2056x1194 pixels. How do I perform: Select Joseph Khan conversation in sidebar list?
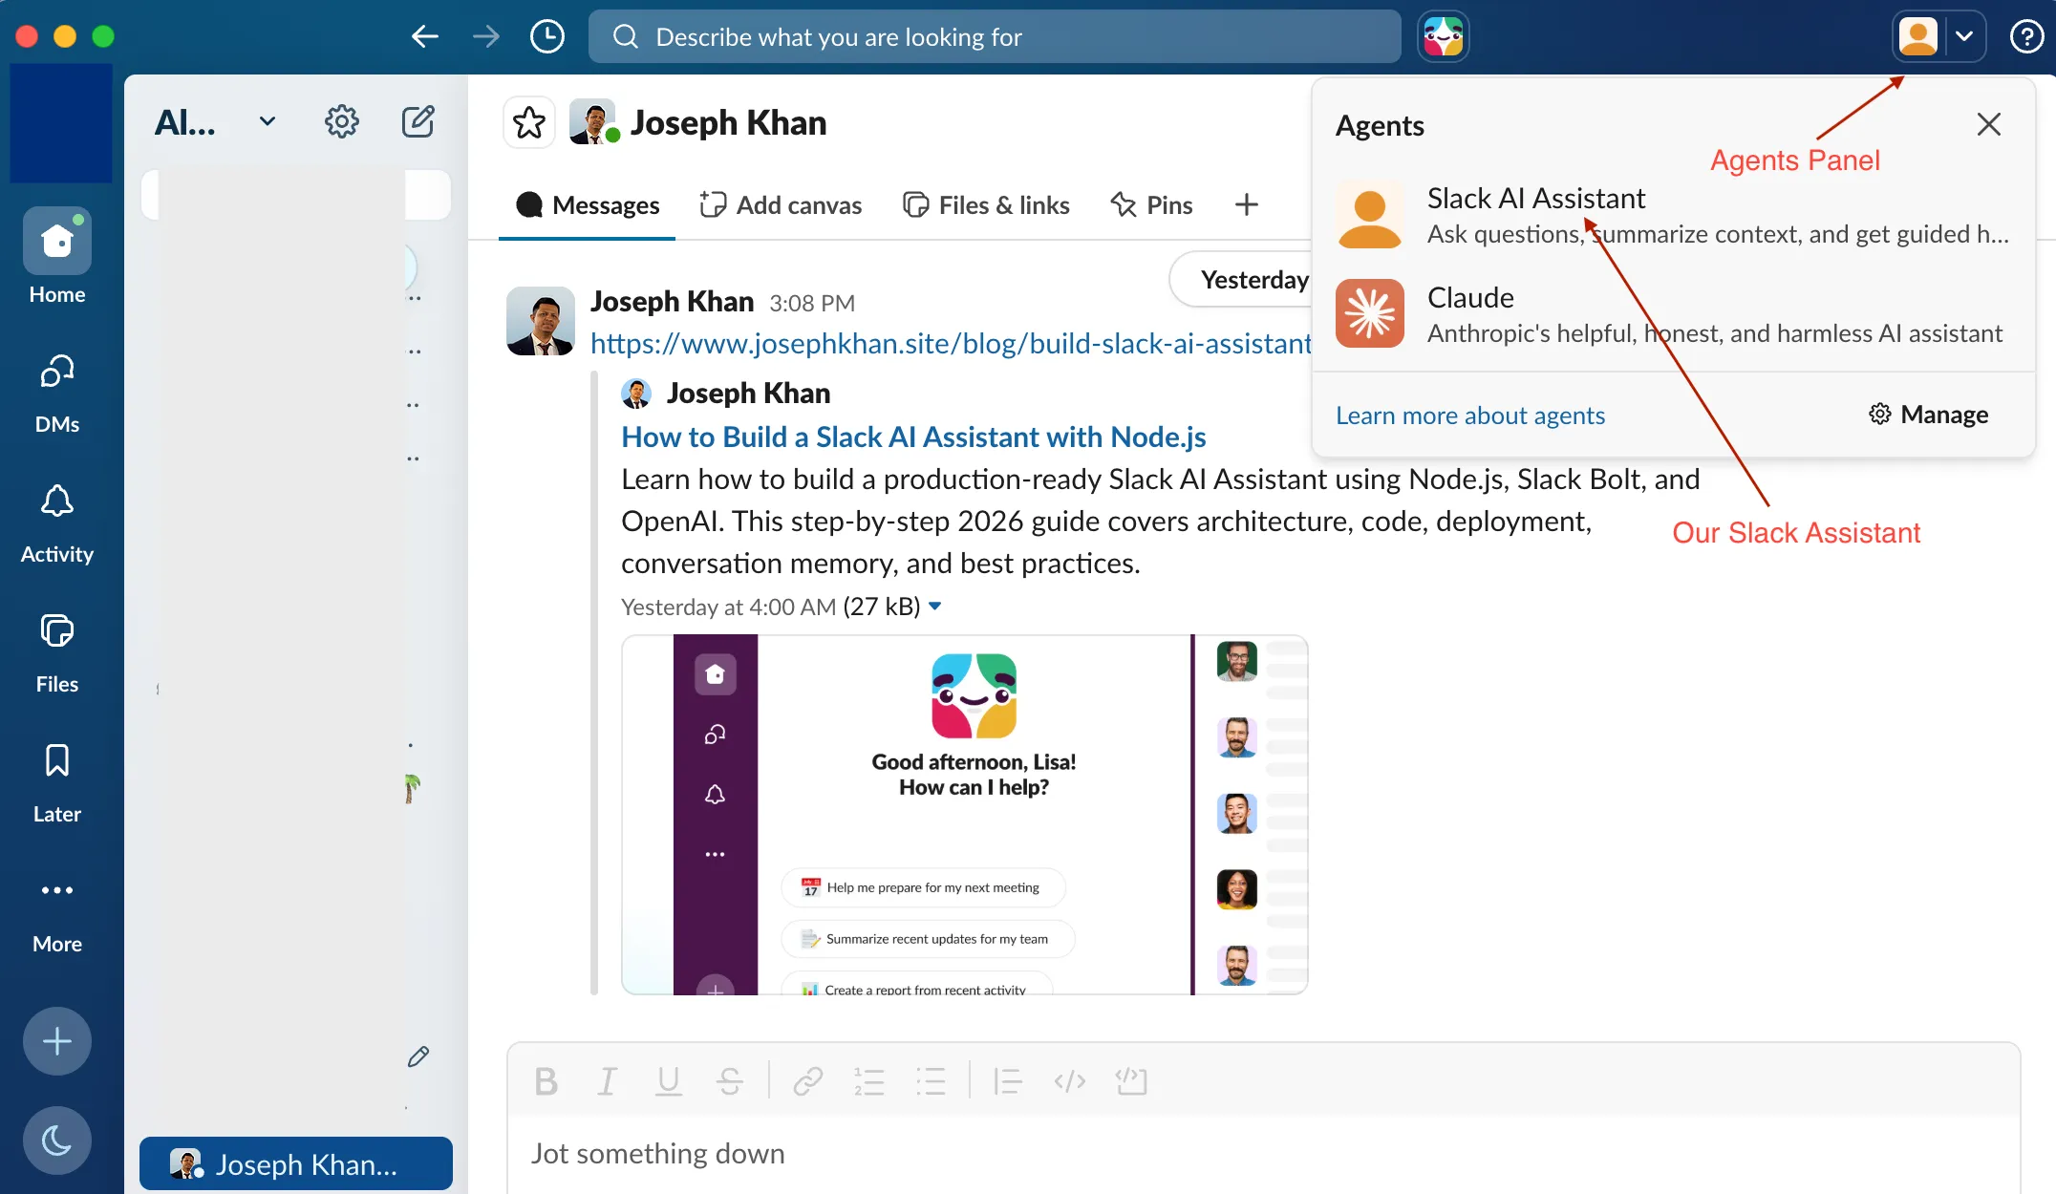[296, 1163]
